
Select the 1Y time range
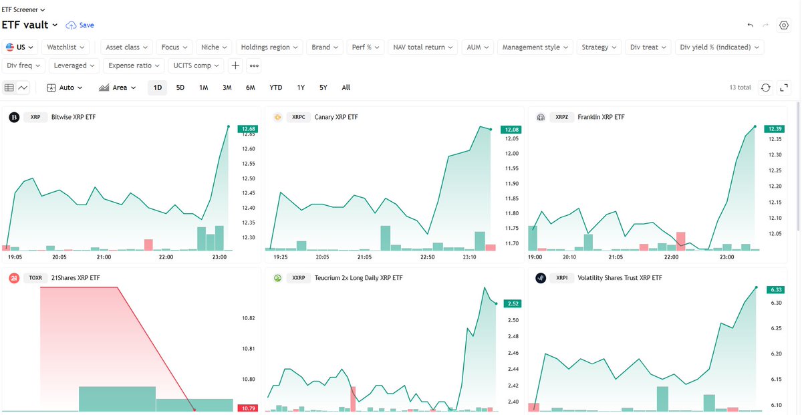(x=301, y=88)
